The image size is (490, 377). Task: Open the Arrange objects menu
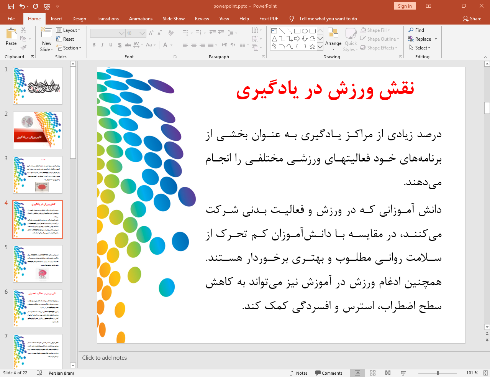(333, 39)
